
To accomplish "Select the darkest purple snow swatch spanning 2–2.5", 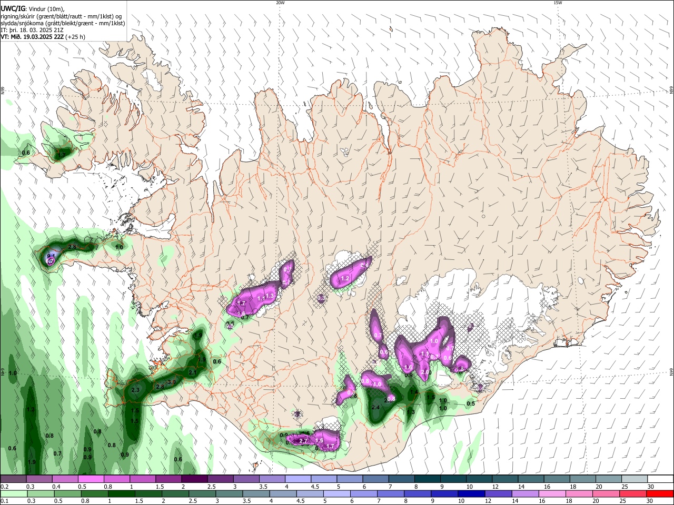I will coord(194,479).
